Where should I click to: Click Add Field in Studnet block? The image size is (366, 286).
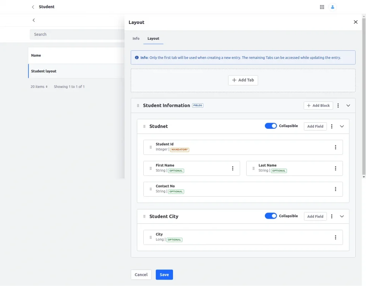click(x=315, y=126)
